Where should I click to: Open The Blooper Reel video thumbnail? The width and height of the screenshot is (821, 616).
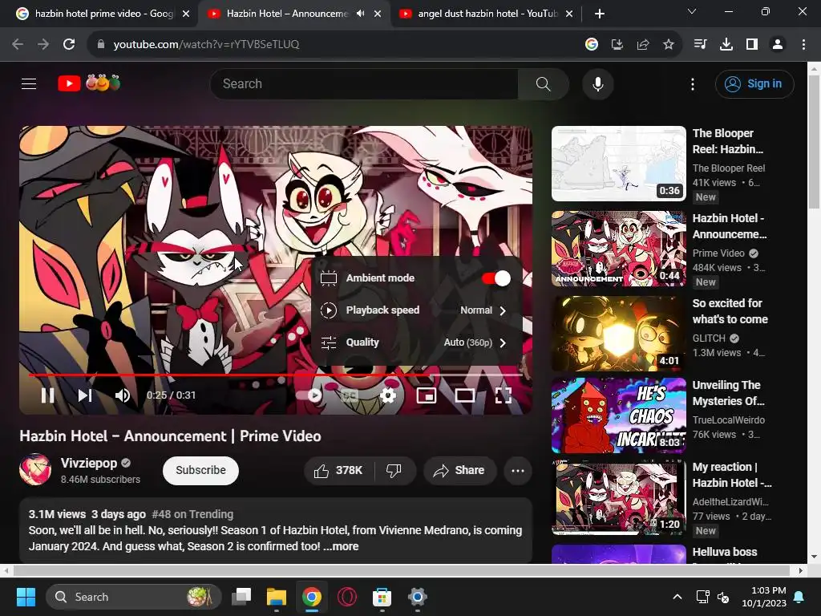(x=618, y=164)
